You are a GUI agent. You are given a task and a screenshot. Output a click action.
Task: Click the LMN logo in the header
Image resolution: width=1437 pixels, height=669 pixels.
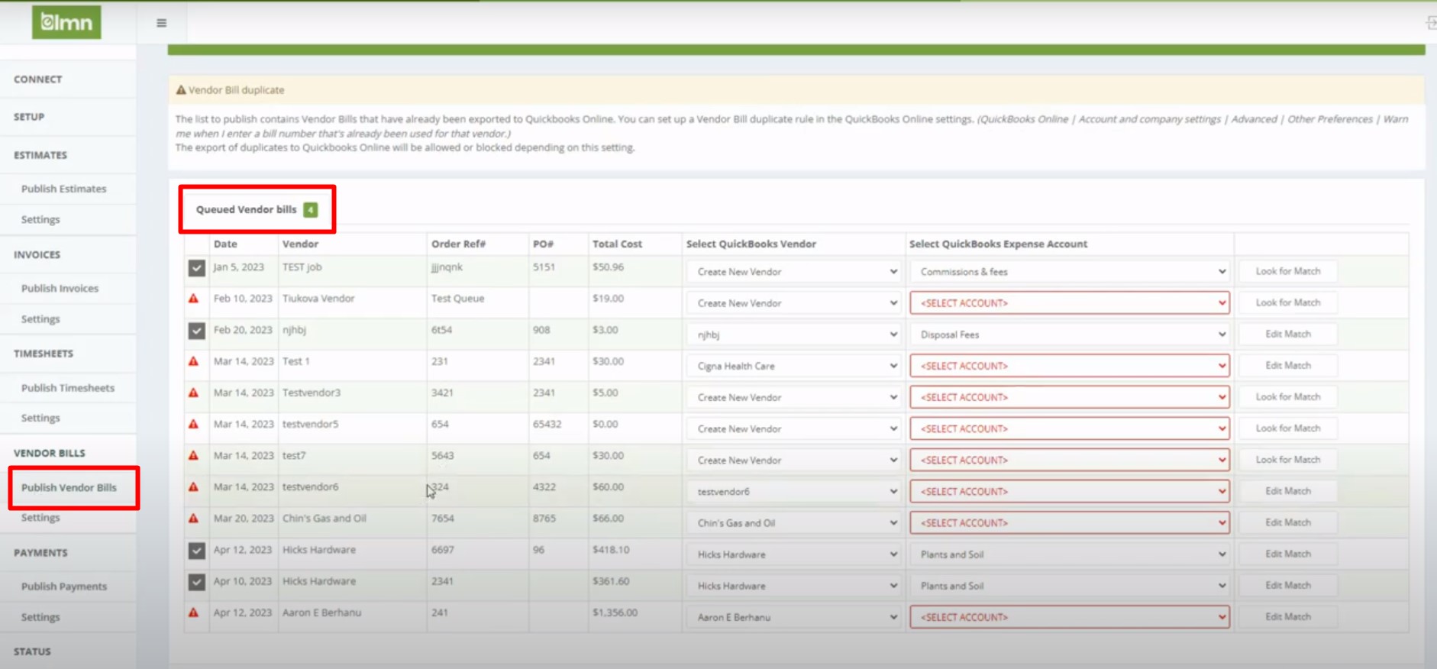pyautogui.click(x=66, y=22)
